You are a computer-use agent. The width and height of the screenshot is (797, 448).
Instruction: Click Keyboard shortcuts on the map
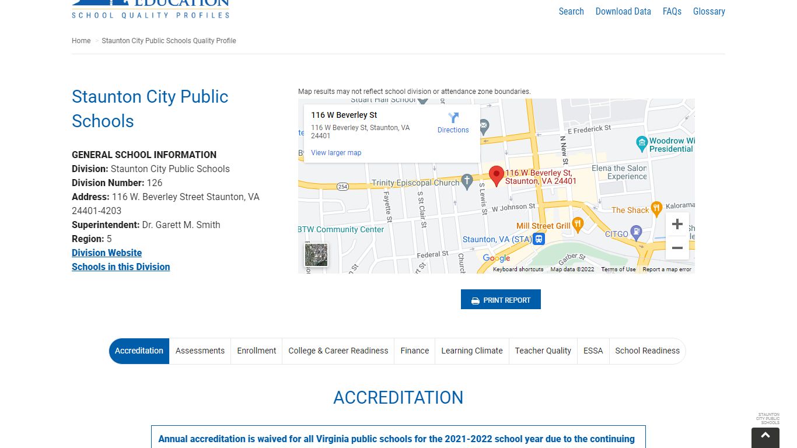(x=518, y=269)
